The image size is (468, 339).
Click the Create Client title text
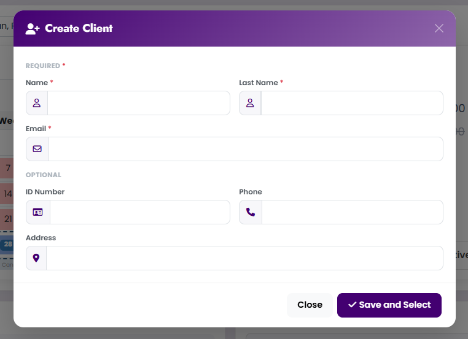click(79, 28)
